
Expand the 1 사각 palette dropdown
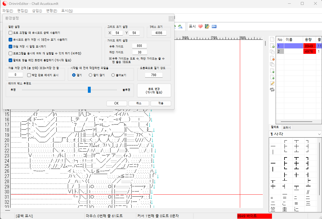pos(319,134)
